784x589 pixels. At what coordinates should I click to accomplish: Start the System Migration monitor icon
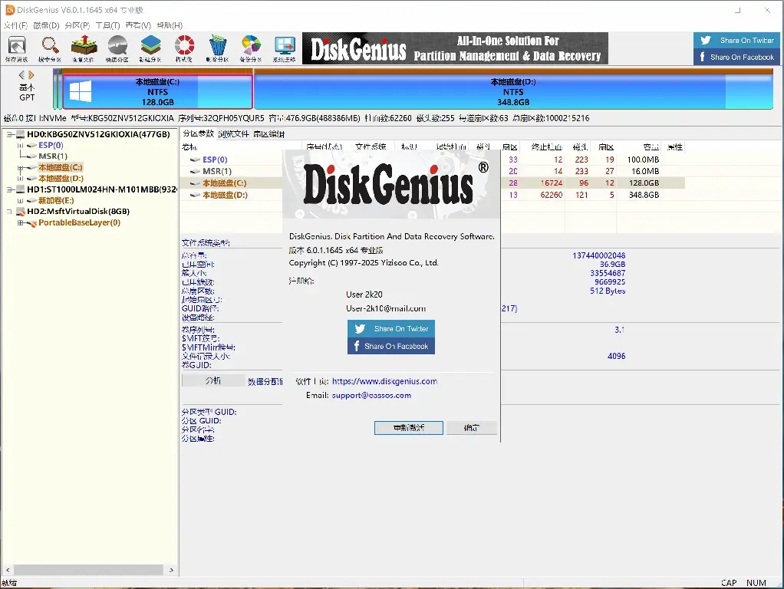coord(285,48)
